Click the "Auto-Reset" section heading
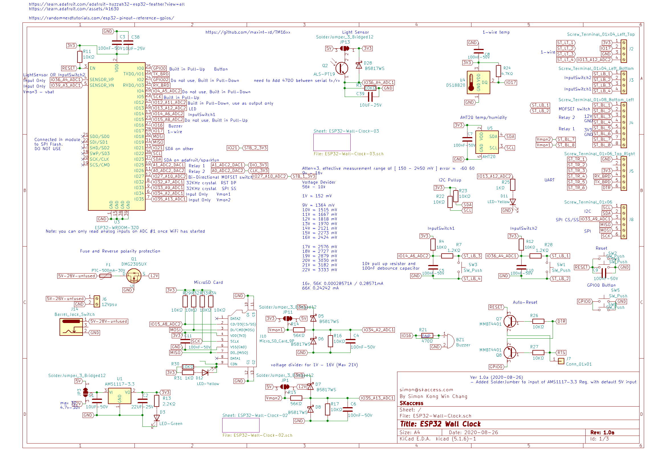Image resolution: width=666 pixels, height=470 pixels. tap(525, 302)
